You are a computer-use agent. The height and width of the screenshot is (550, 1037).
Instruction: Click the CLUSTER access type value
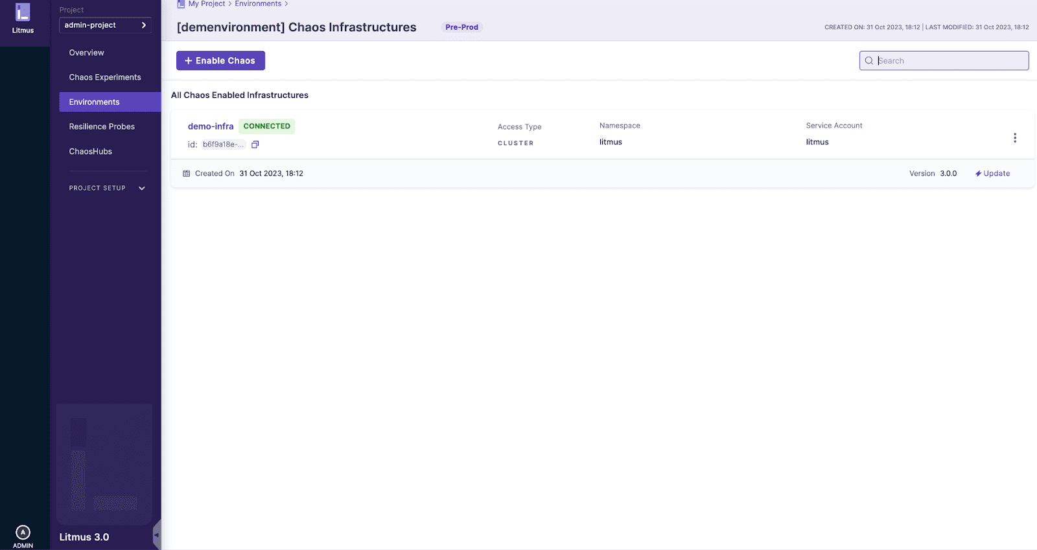[x=516, y=143]
